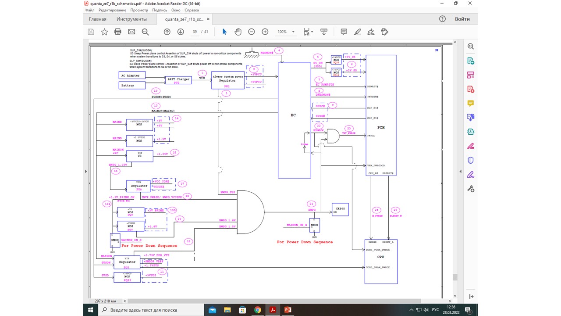
Task: Open the fit page options tool
Action: (x=306, y=32)
